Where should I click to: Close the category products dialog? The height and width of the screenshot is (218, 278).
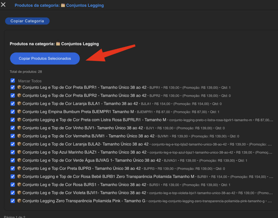tap(3, 5)
